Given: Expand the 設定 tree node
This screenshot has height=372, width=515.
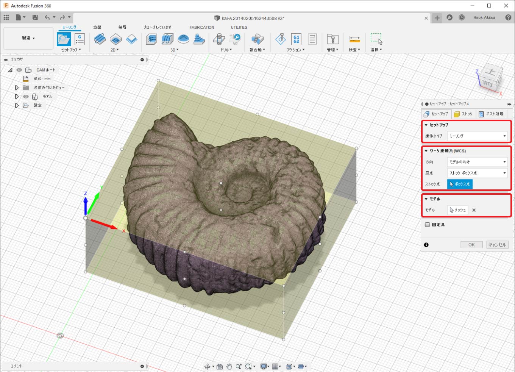Looking at the screenshot, I should (x=17, y=106).
